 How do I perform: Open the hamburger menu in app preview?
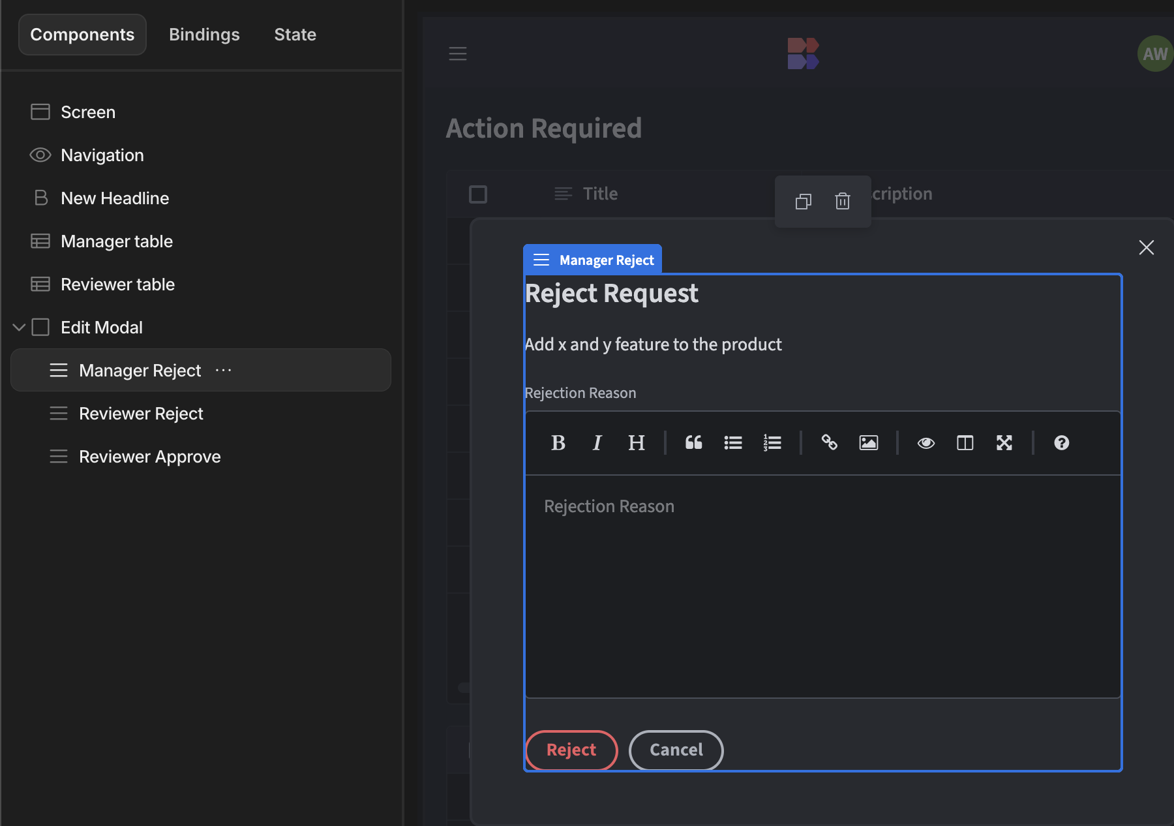[x=458, y=54]
